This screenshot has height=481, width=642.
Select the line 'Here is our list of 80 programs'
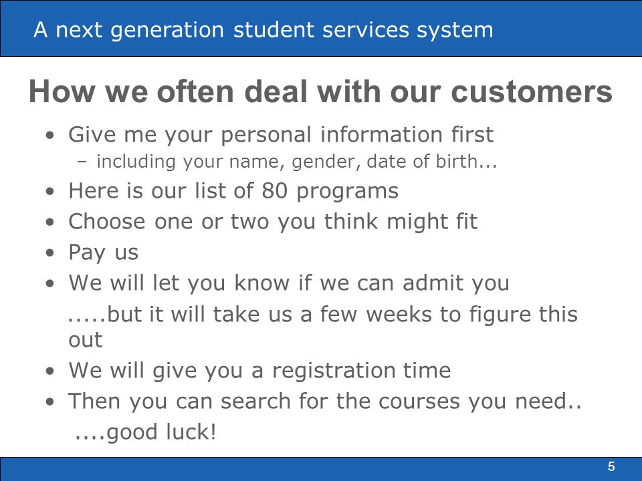coord(233,190)
